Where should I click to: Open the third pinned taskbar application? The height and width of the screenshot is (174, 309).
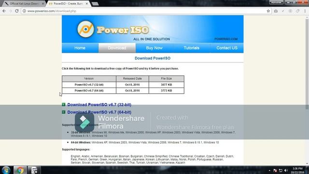(34, 170)
